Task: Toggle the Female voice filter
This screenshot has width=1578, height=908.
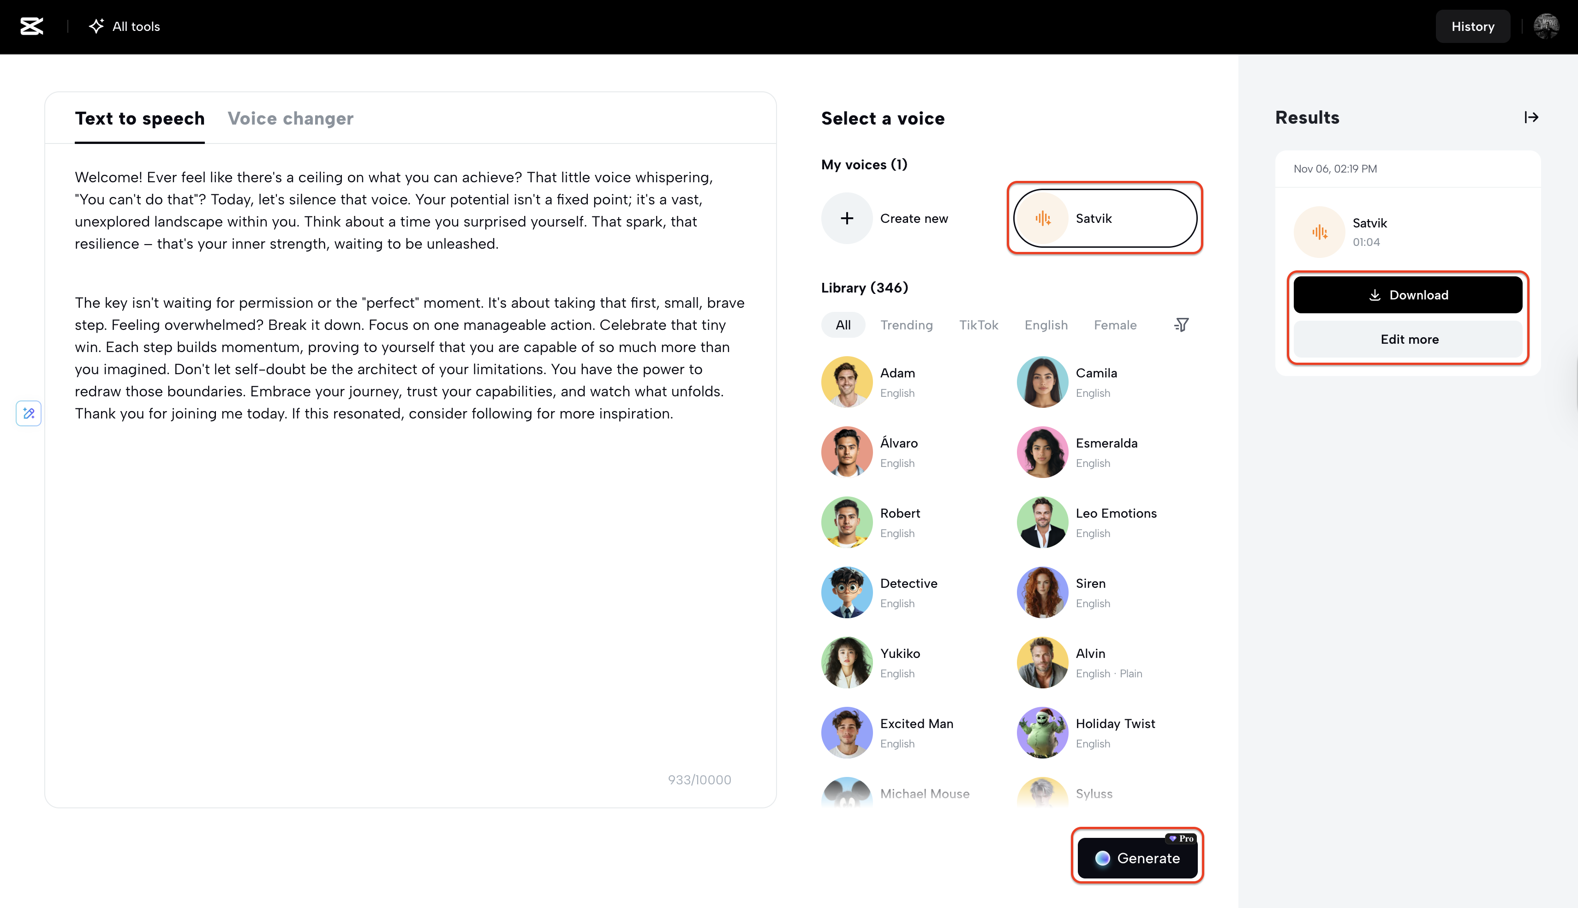Action: [x=1115, y=325]
